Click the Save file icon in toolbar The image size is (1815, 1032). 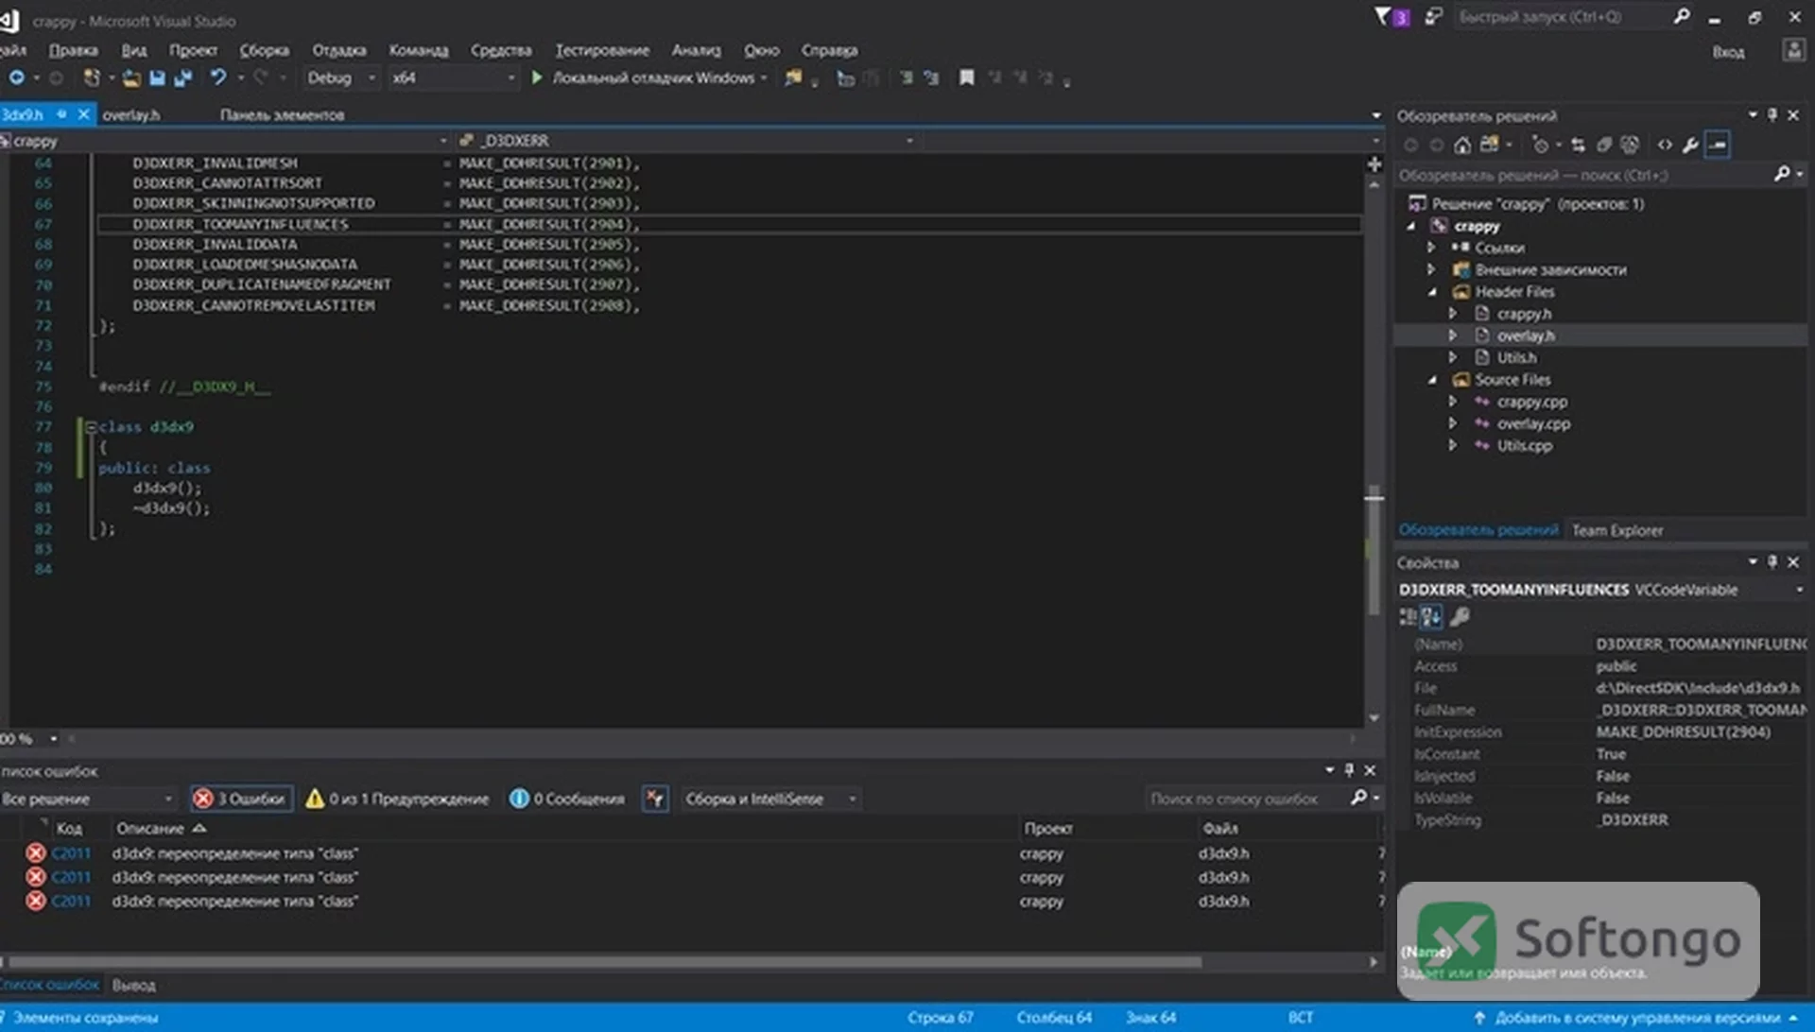point(157,78)
